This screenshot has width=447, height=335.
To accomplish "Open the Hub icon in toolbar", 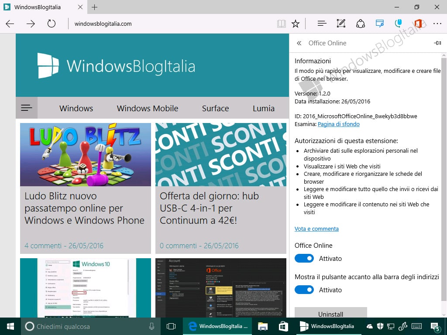I will (x=322, y=24).
